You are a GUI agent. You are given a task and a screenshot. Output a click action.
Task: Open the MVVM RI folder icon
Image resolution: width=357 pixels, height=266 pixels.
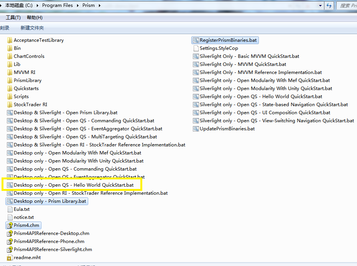[x=10, y=72]
